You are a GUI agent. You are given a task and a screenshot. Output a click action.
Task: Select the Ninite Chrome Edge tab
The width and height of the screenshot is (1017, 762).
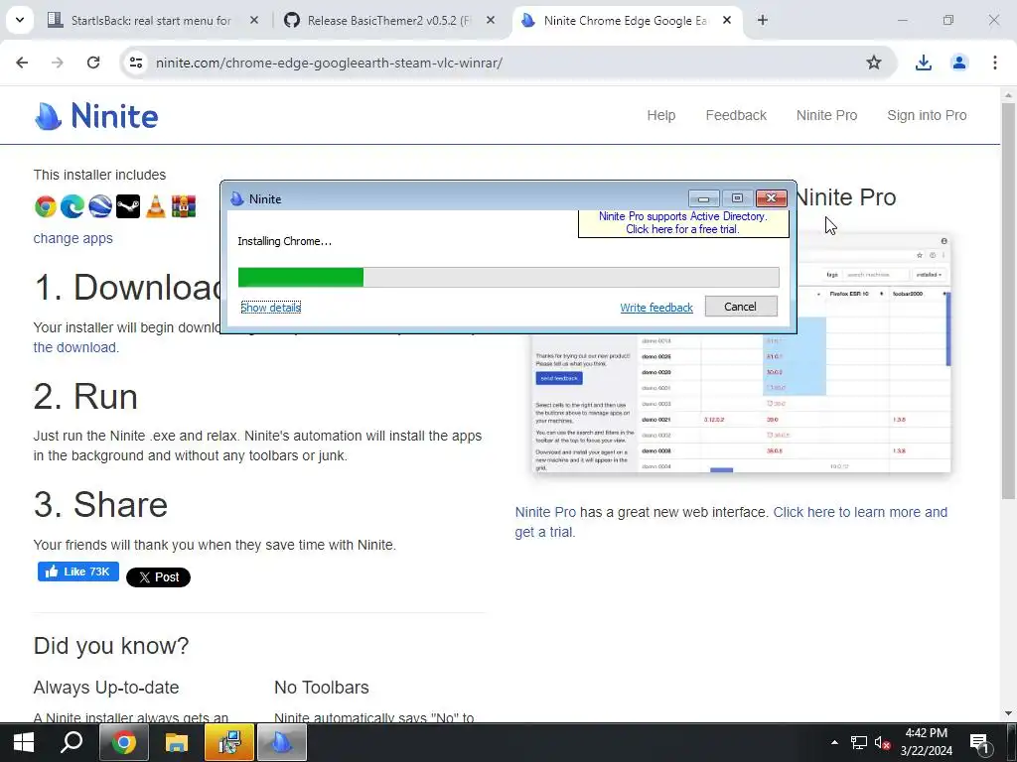(626, 20)
